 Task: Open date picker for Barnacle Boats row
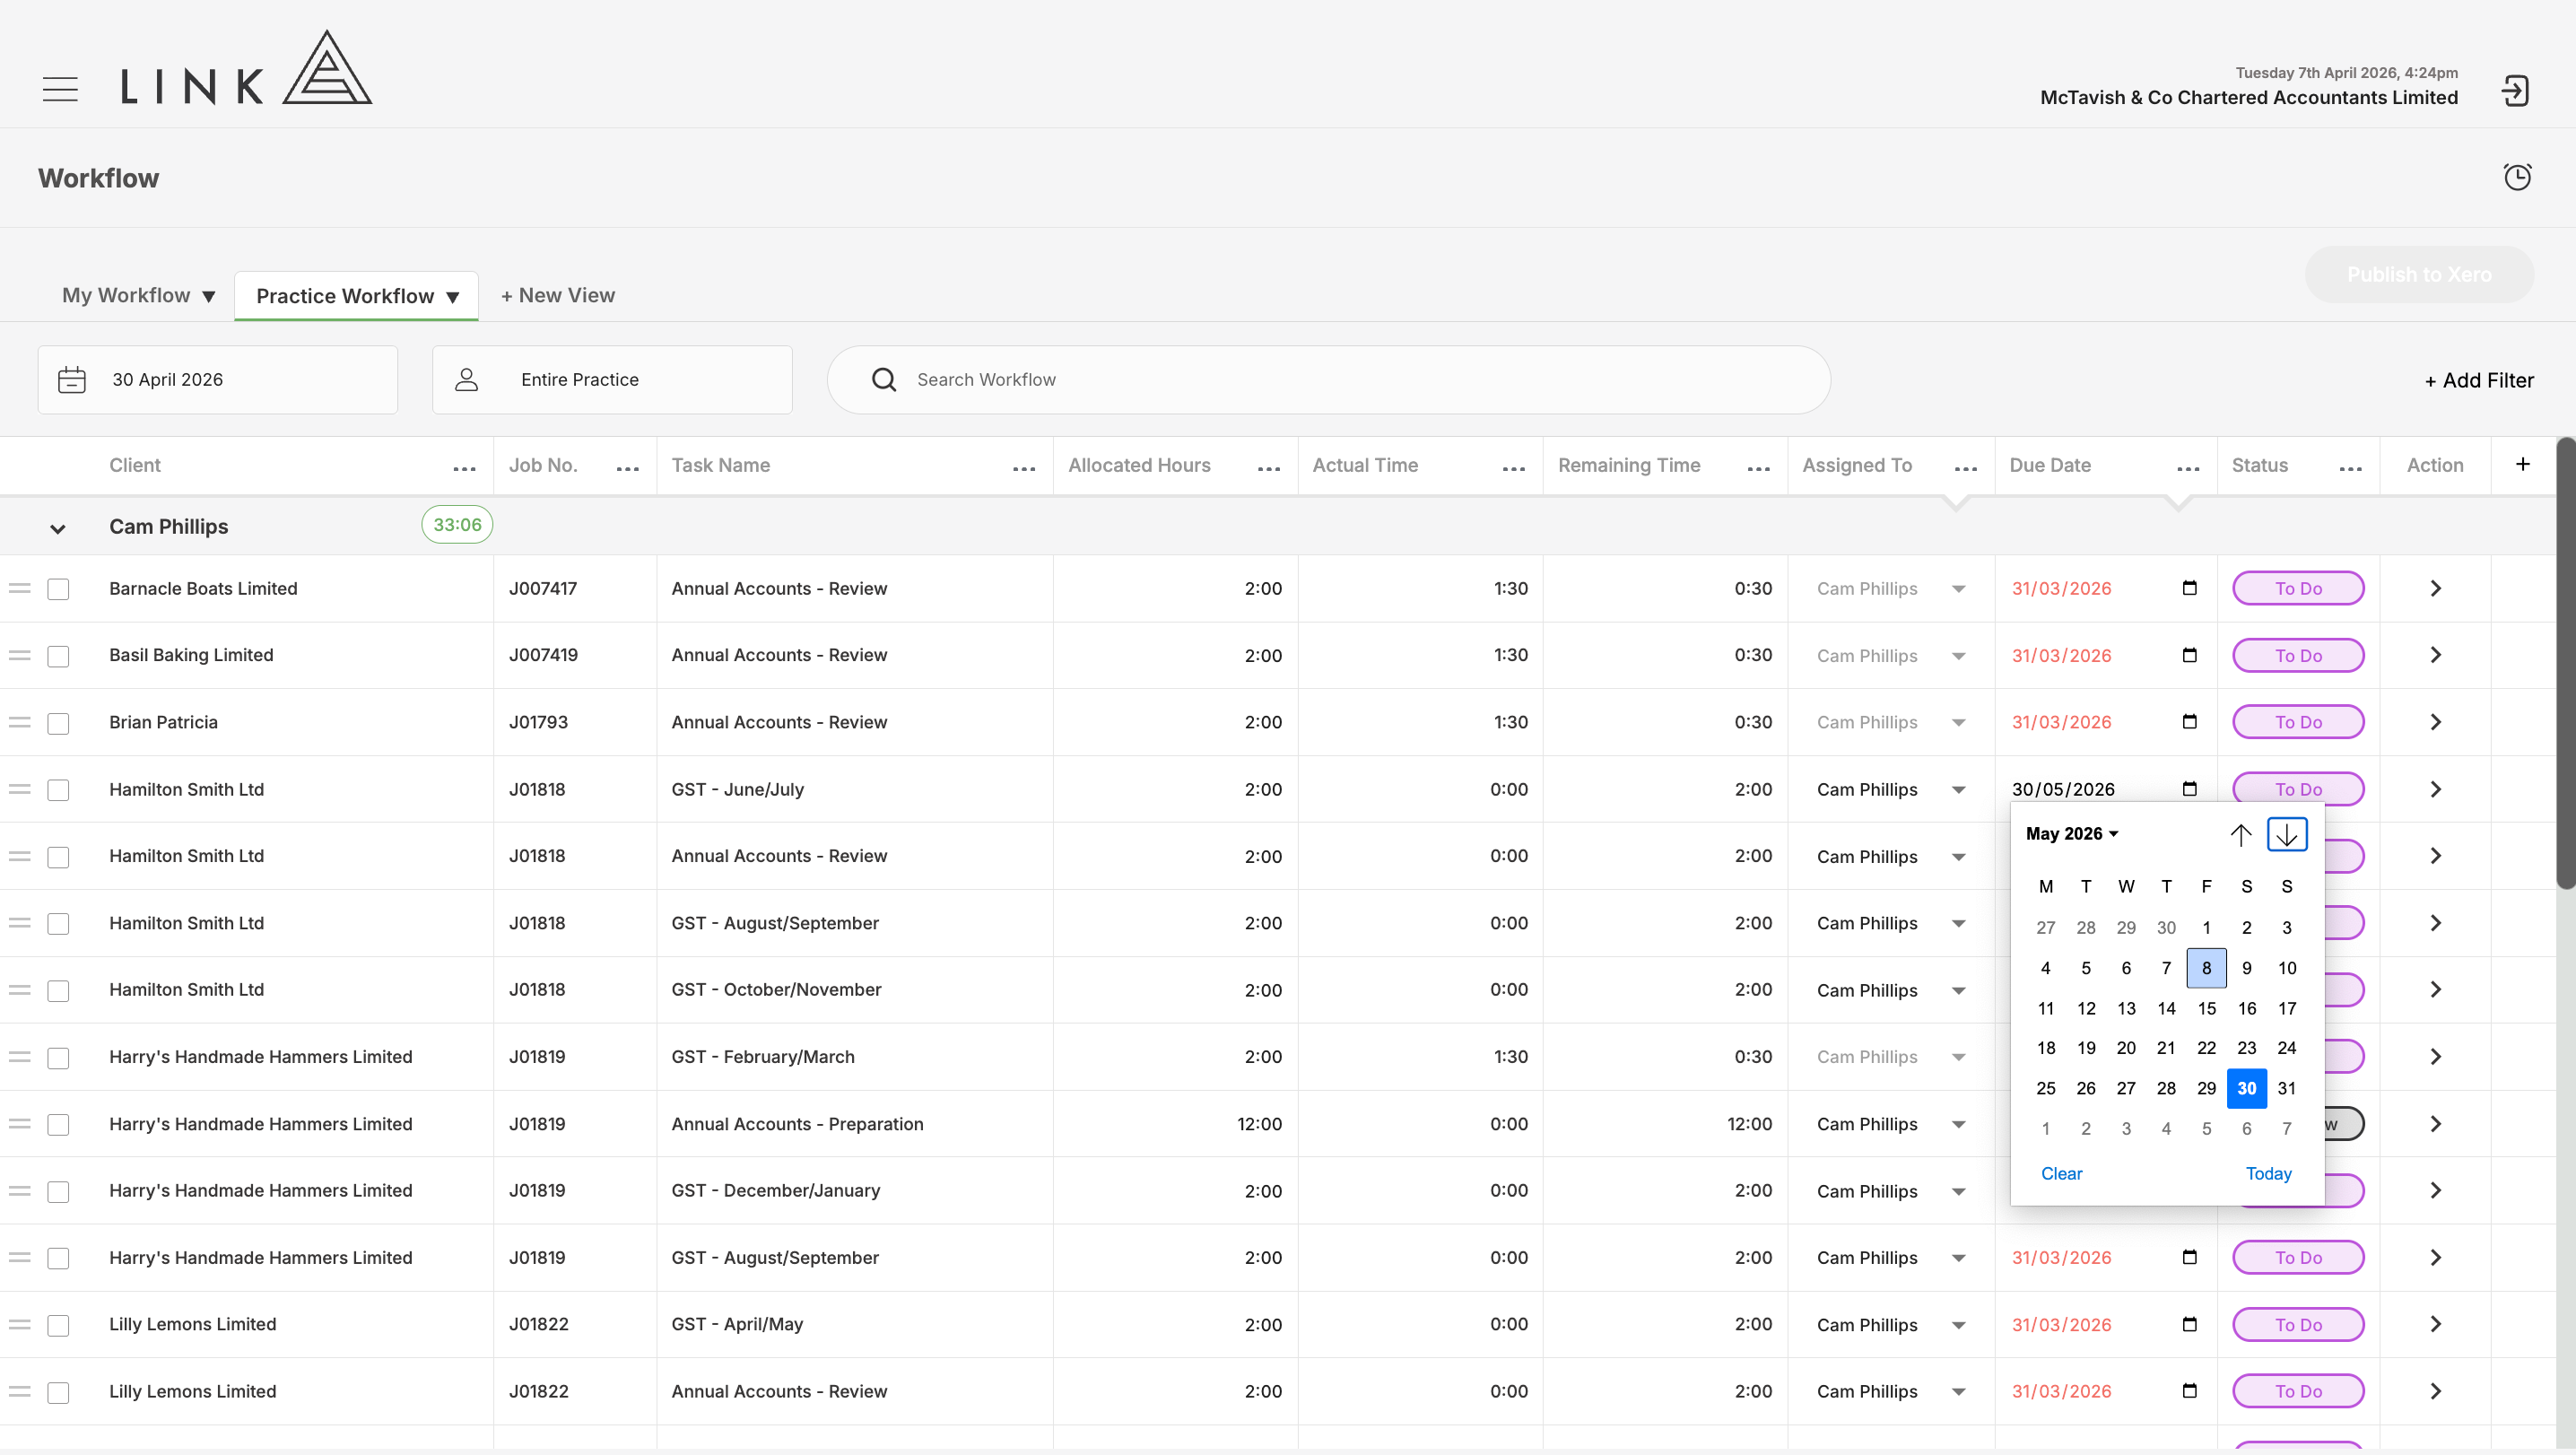[x=2189, y=588]
